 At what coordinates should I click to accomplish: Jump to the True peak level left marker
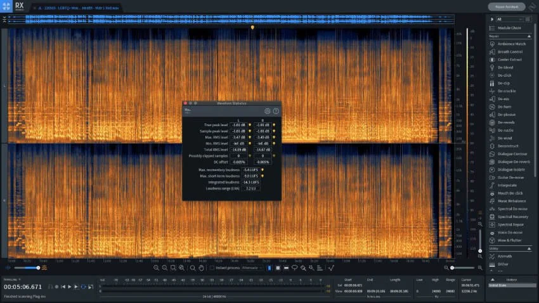coord(250,125)
